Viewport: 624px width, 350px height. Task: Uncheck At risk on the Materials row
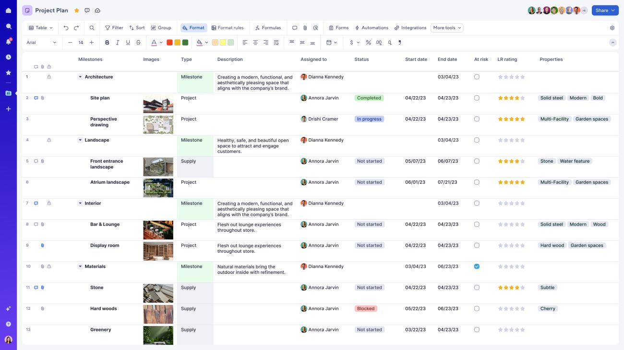tap(477, 266)
